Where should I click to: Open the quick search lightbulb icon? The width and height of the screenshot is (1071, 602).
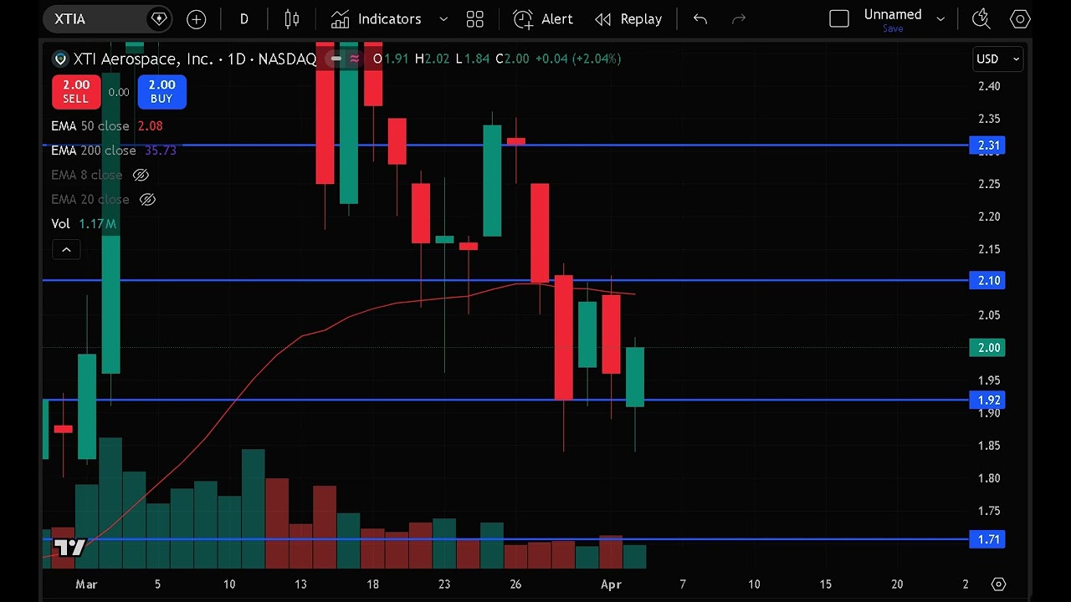tap(981, 19)
